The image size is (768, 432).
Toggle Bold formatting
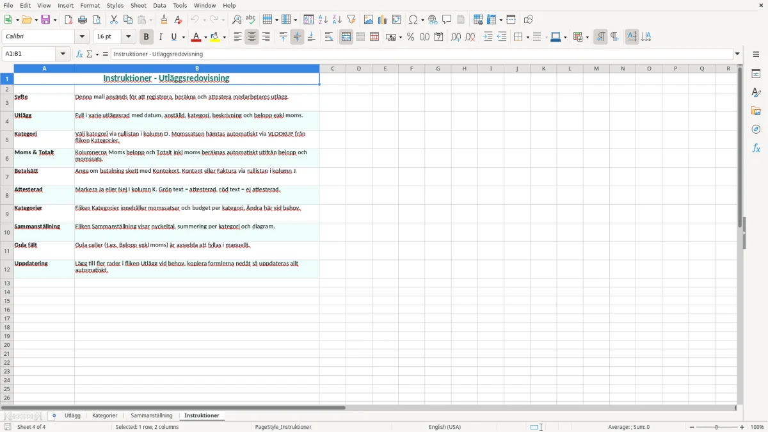147,37
